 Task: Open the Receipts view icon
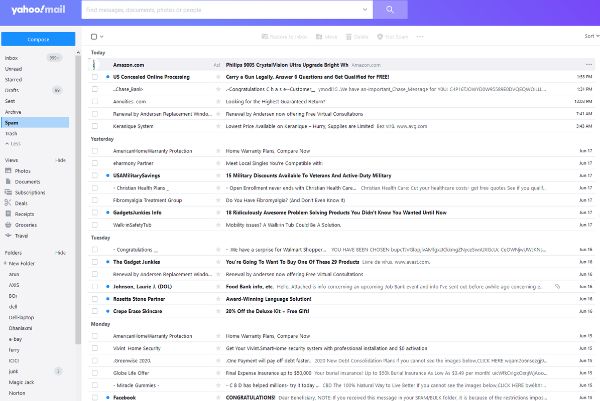click(x=8, y=214)
